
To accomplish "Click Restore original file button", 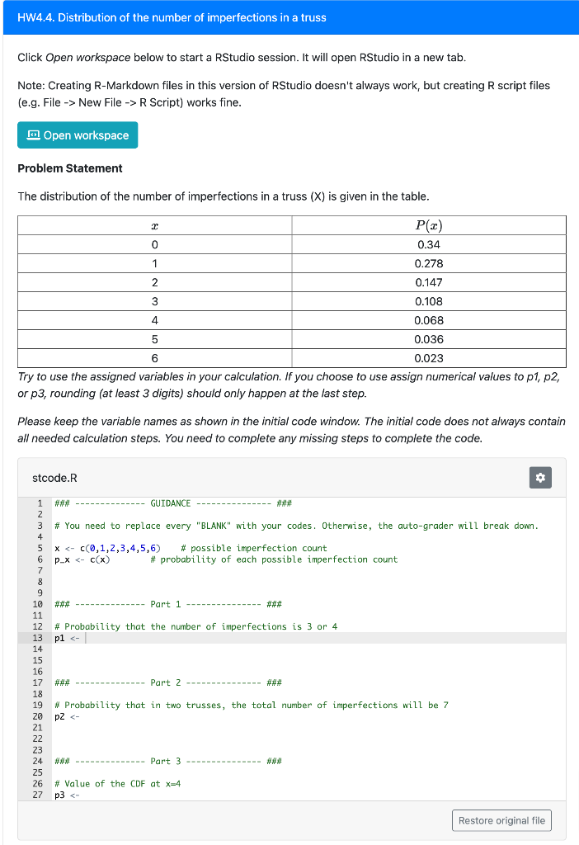I will (501, 820).
